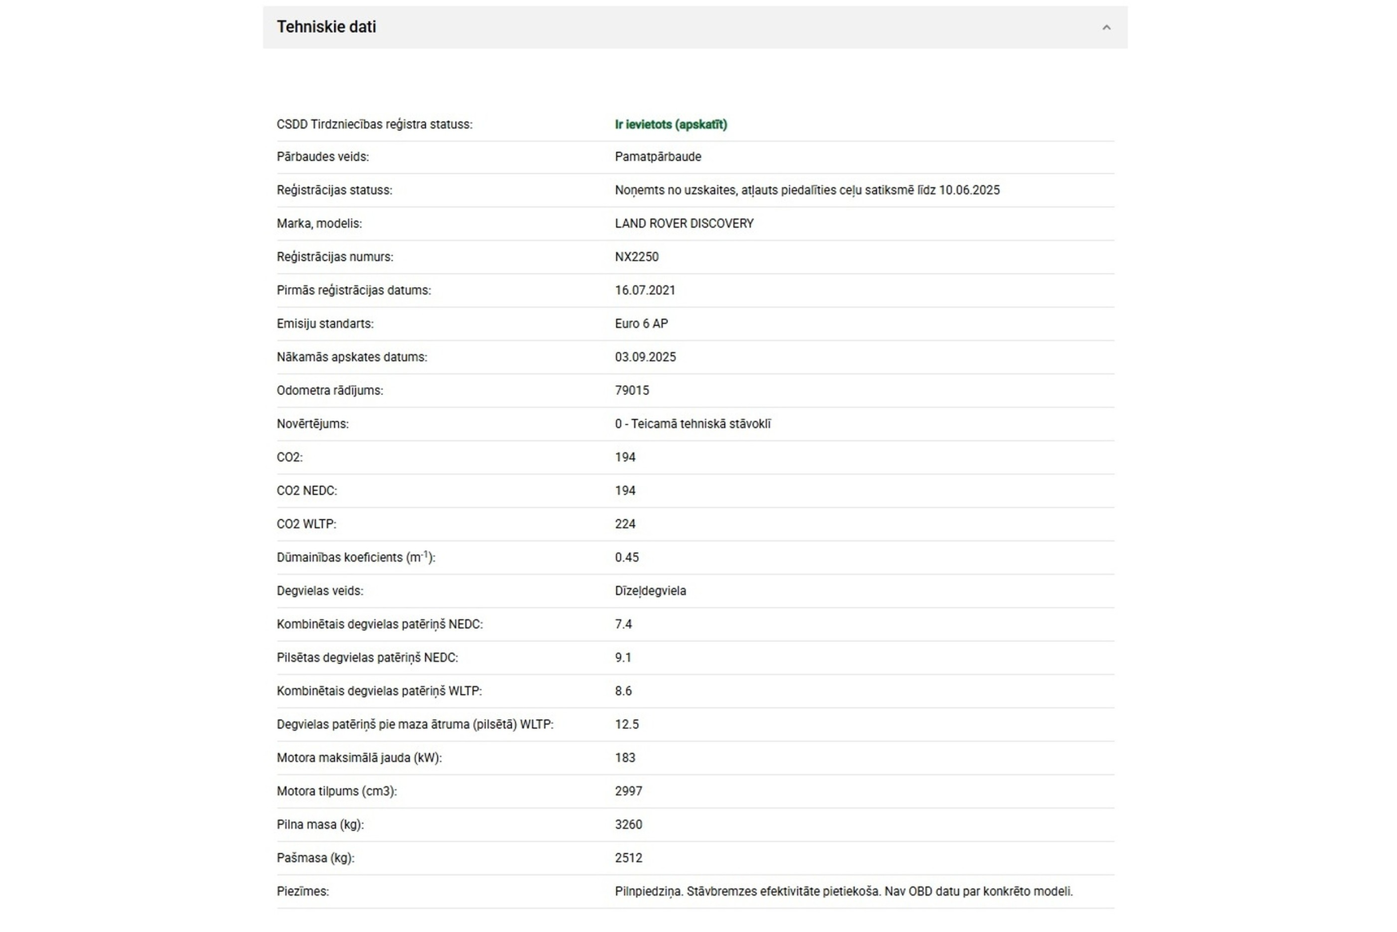The width and height of the screenshot is (1397, 932).
Task: Click the Euro 6 AP emission standard
Action: [x=641, y=323]
